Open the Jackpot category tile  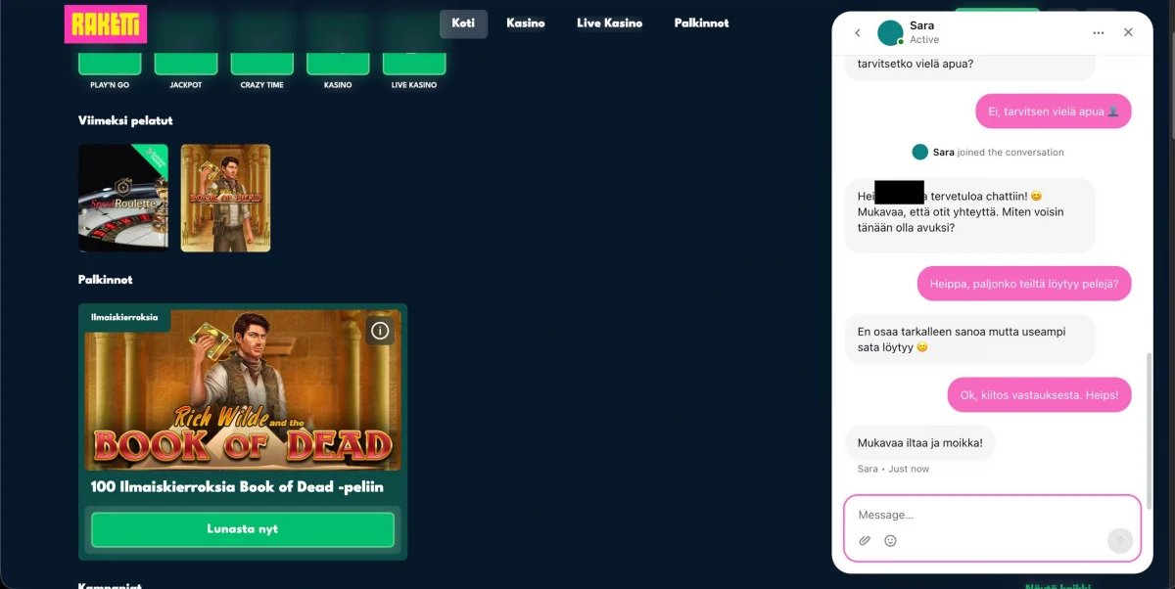click(186, 66)
